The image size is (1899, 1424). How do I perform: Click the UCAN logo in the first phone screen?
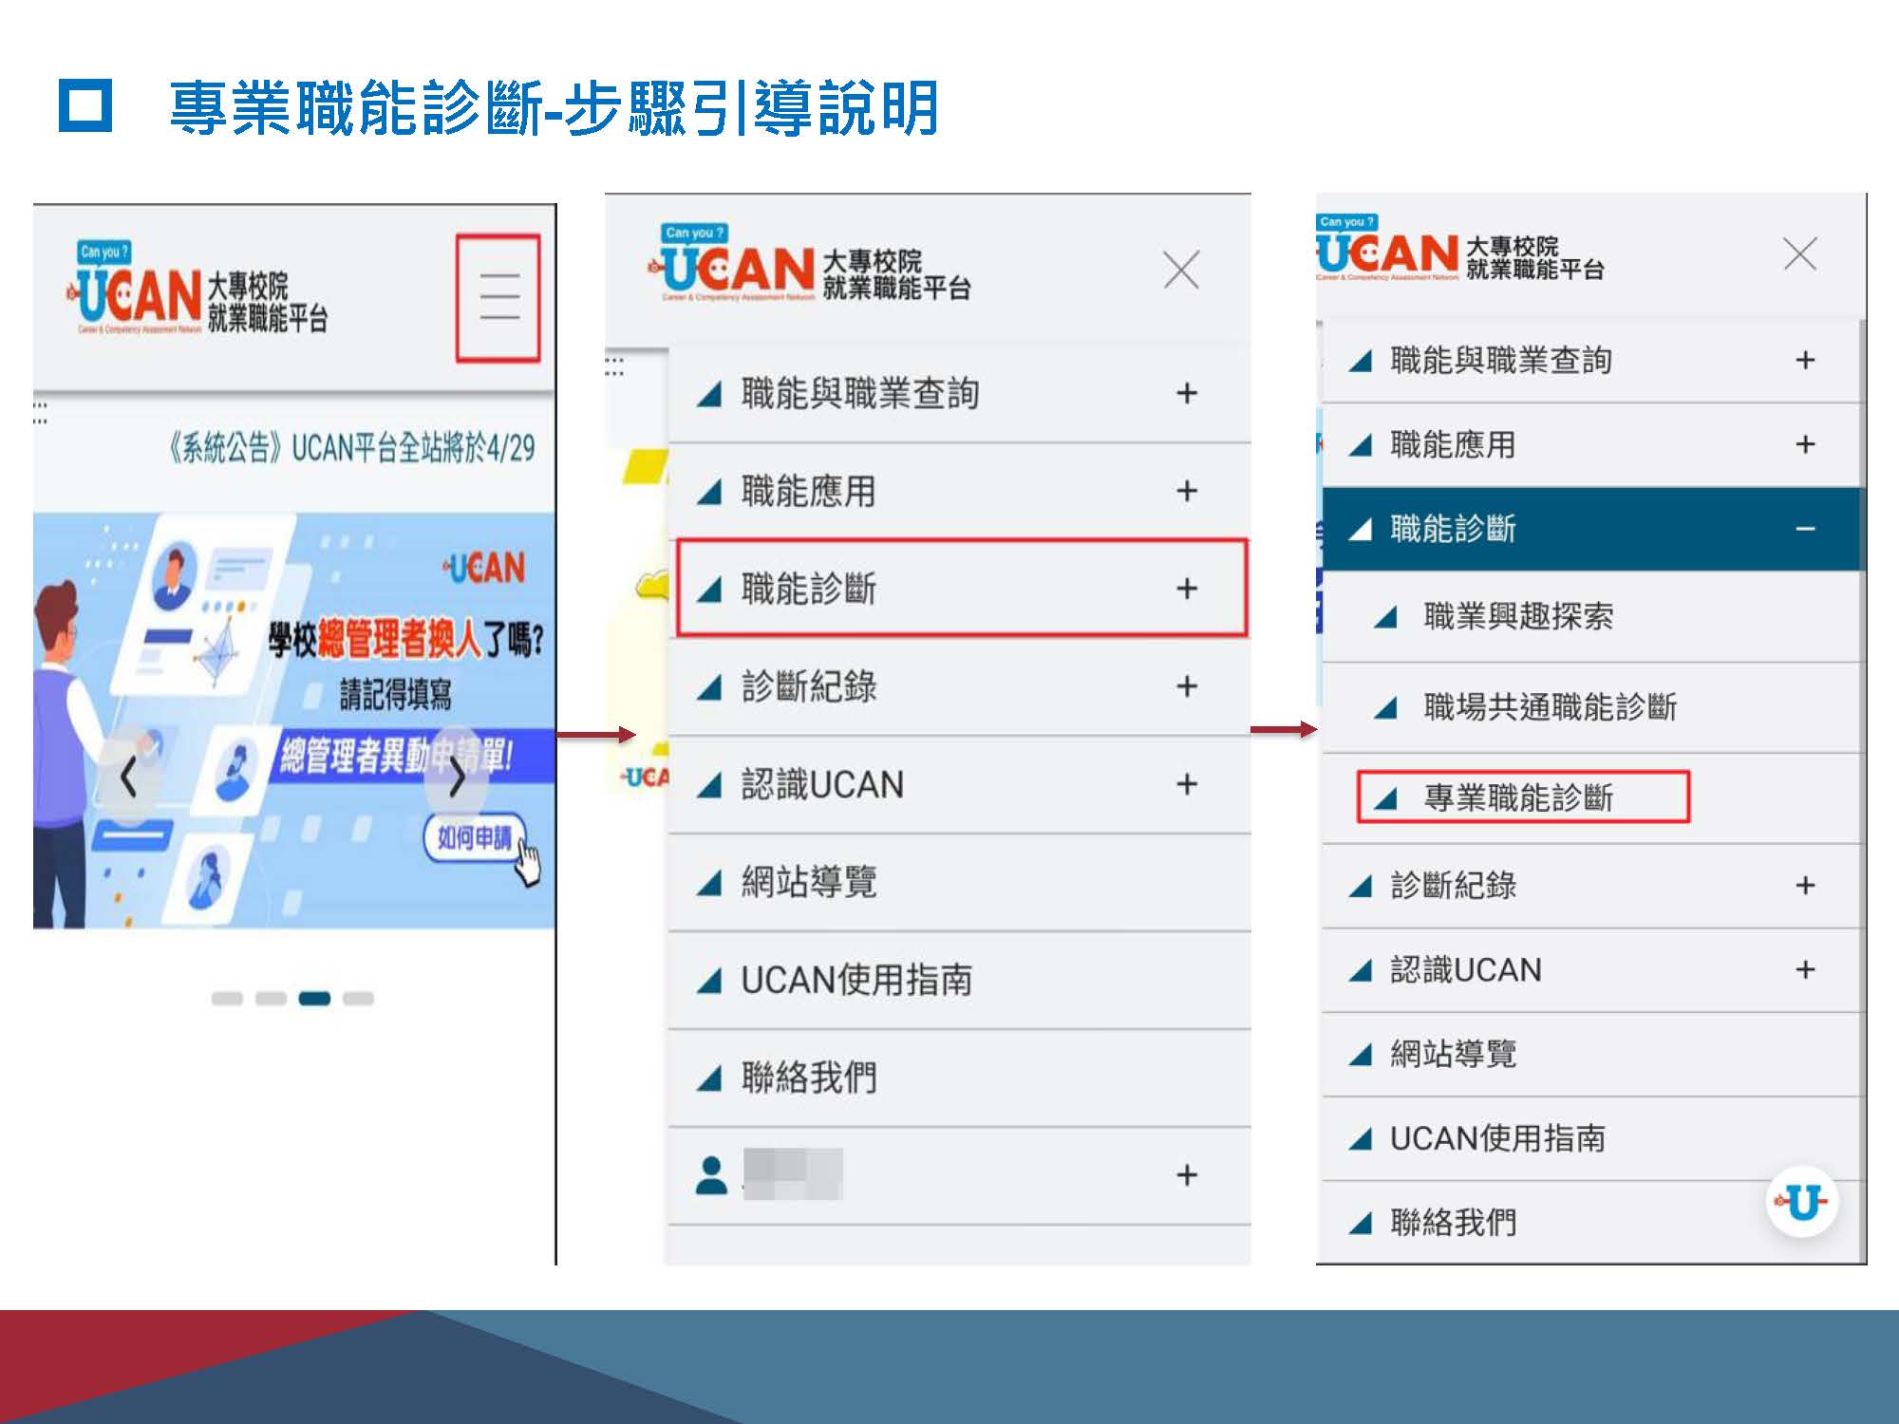197,290
